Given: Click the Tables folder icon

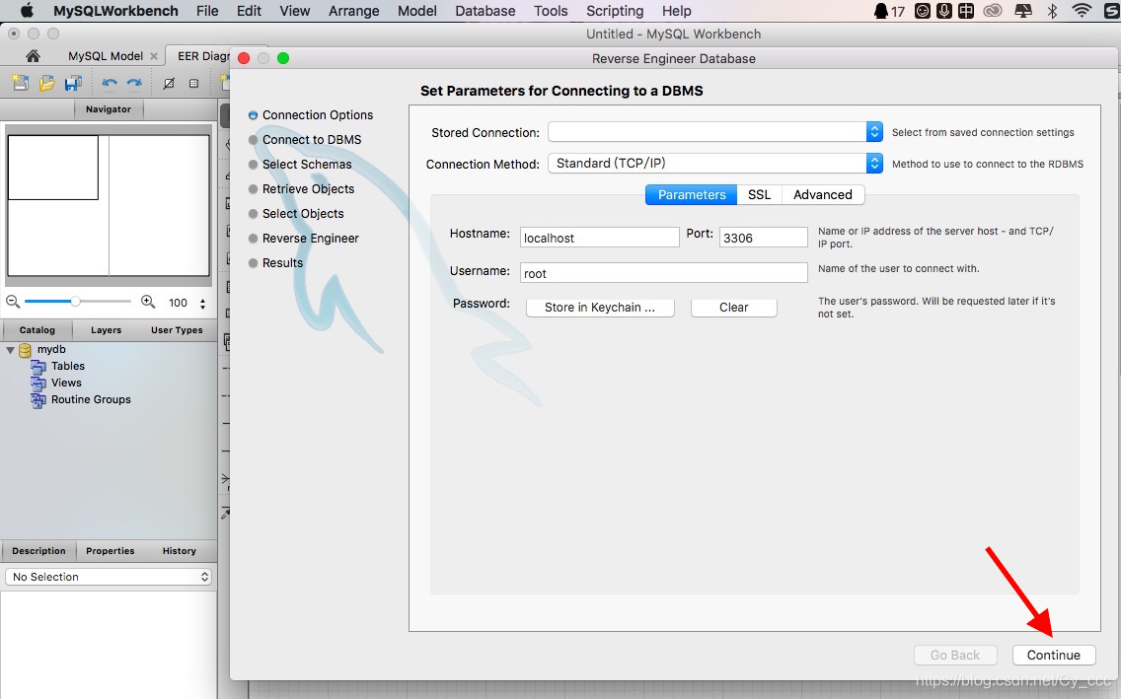Looking at the screenshot, I should coord(37,367).
